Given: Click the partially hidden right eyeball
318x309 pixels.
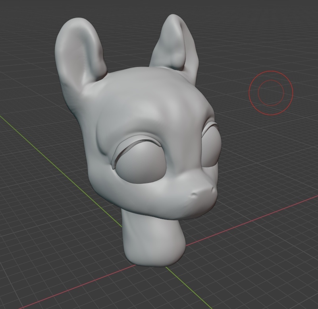Looking at the screenshot, I should click(211, 147).
